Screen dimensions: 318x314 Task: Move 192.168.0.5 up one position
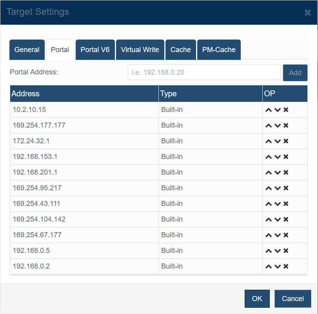click(x=269, y=251)
